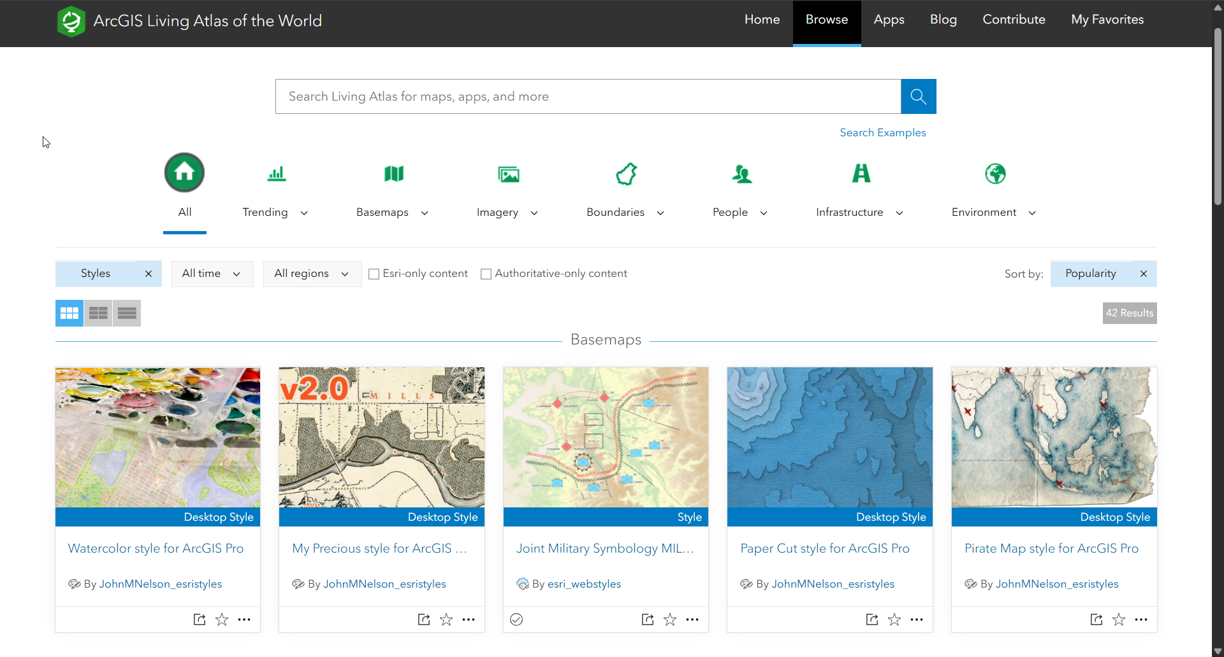Open the All time dropdown
This screenshot has width=1224, height=657.
tap(212, 274)
